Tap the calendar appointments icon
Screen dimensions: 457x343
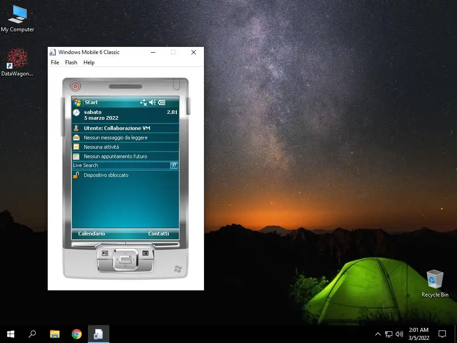click(76, 156)
